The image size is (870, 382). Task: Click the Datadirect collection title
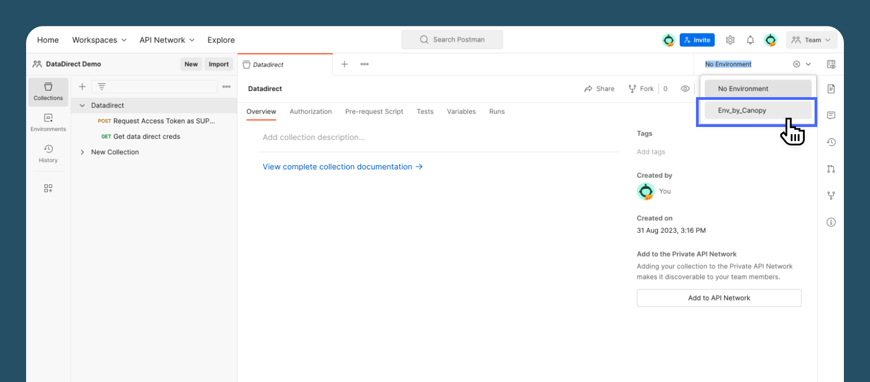265,88
